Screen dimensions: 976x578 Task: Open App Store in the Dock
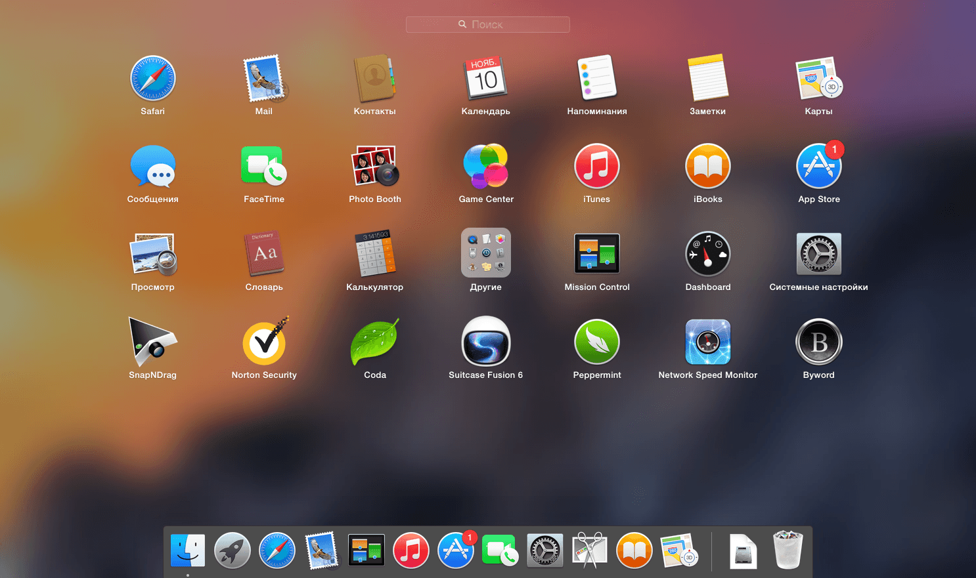point(456,550)
